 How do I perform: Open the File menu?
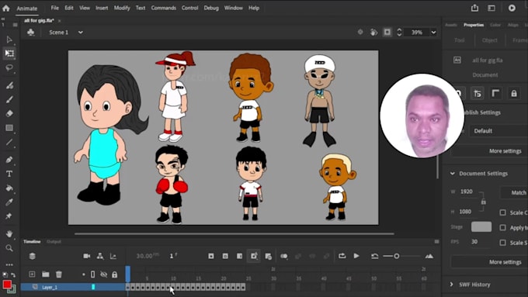(55, 8)
